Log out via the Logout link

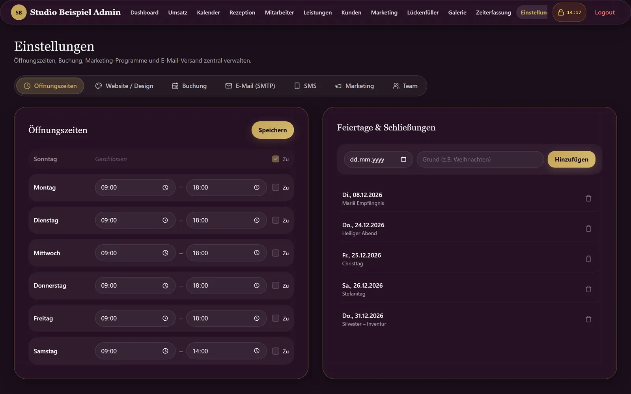click(x=605, y=13)
